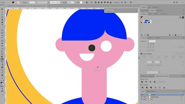
Task: Click the SMARTPHONE layer target circle
Action: point(182,97)
